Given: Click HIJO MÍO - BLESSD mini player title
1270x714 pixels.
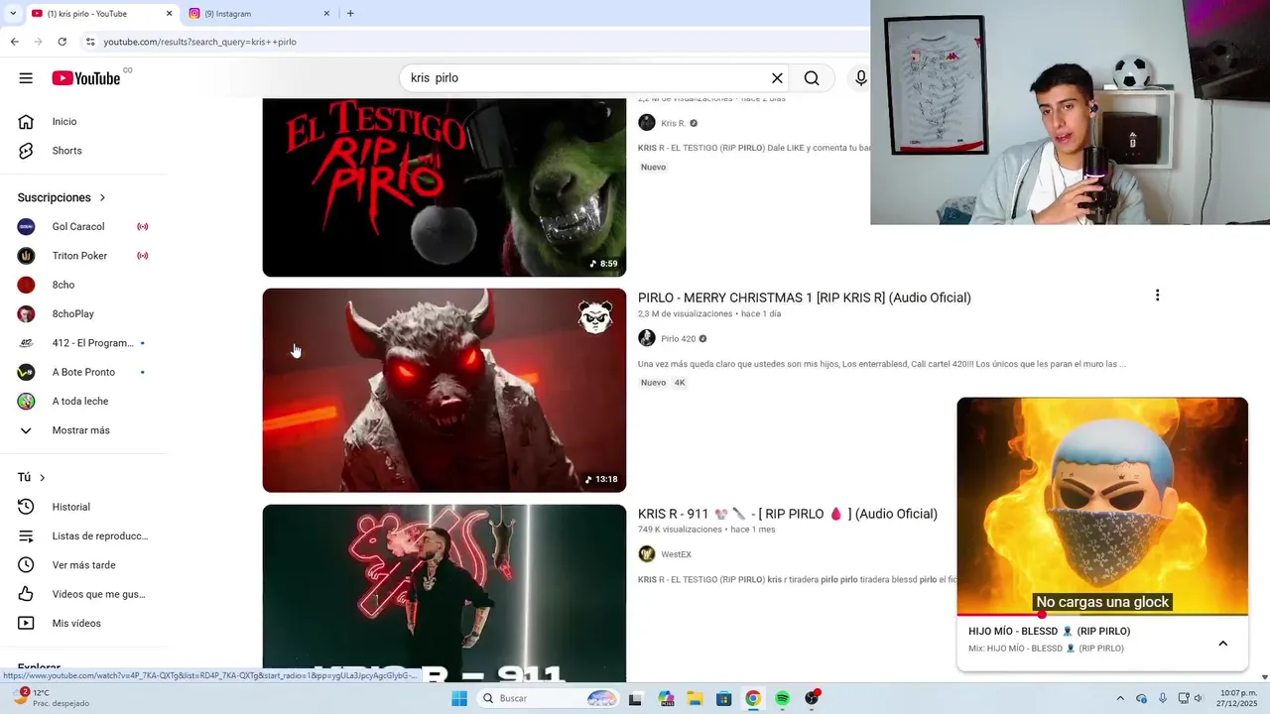Looking at the screenshot, I should click(1049, 631).
